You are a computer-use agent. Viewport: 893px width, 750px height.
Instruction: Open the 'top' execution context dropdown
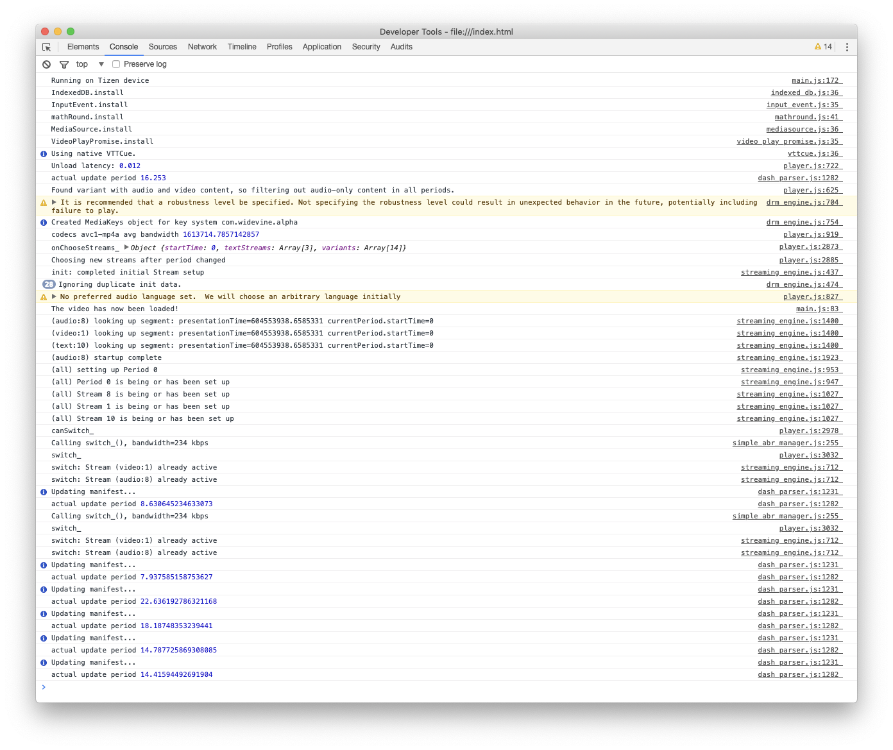(90, 64)
